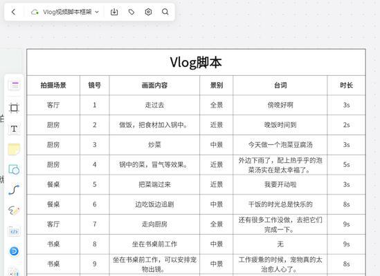Select the 坐在书桌前工作 cell in row 8
The width and height of the screenshot is (380, 276).
click(x=154, y=244)
